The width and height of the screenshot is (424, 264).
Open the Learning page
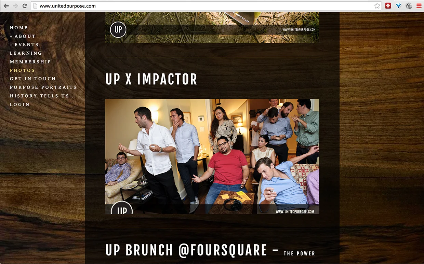(x=26, y=53)
